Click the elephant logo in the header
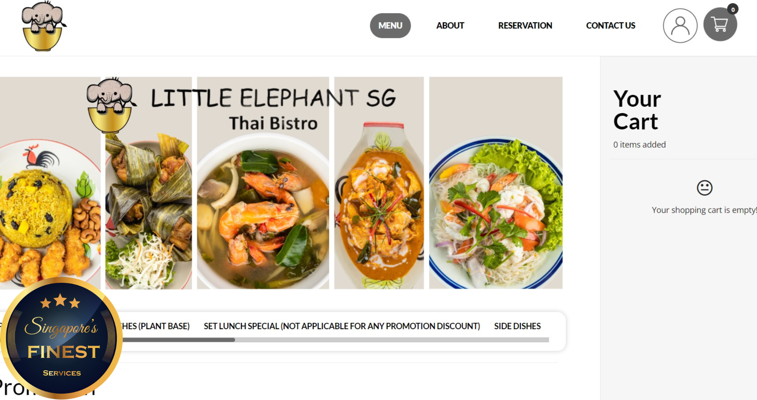757x400 pixels. (x=43, y=26)
